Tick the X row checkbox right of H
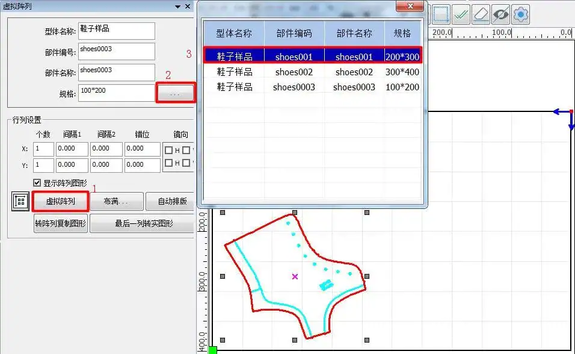Screen dimensions: 575x354 pos(186,150)
